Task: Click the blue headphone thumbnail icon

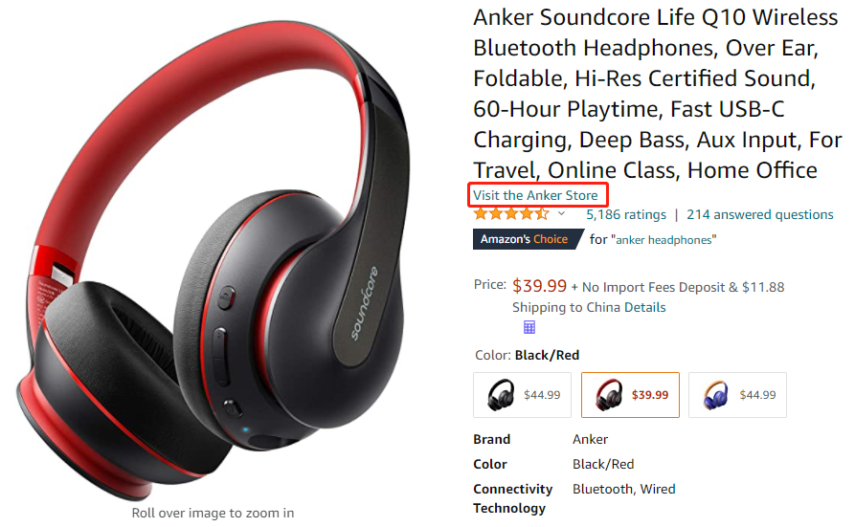Action: click(x=716, y=395)
